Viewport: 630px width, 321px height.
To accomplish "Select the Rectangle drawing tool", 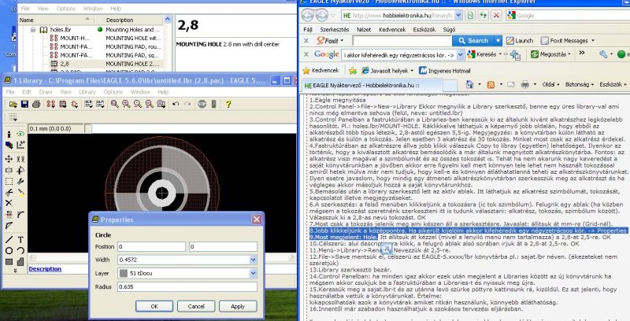I will [9, 262].
